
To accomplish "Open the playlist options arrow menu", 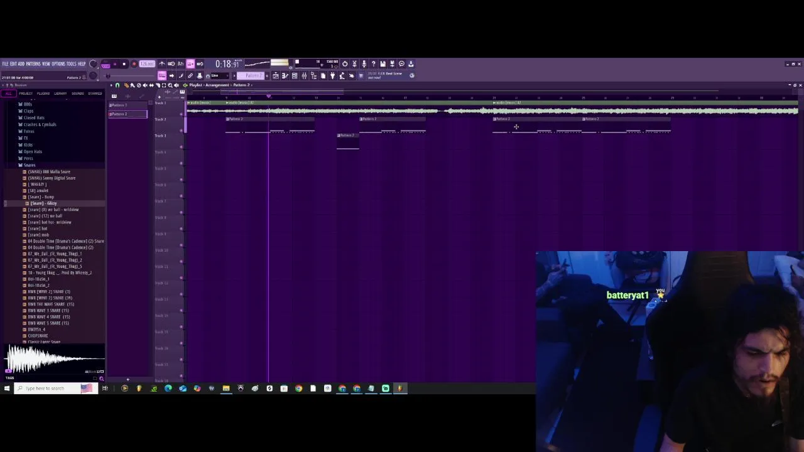I will (x=112, y=85).
